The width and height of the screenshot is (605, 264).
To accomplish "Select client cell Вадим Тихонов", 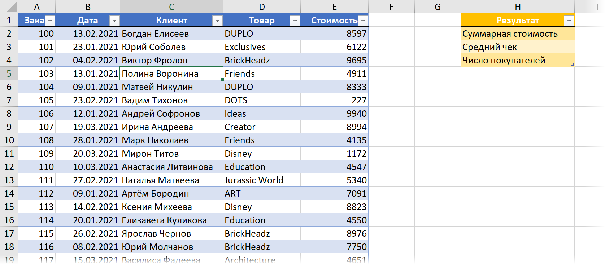I will (171, 100).
